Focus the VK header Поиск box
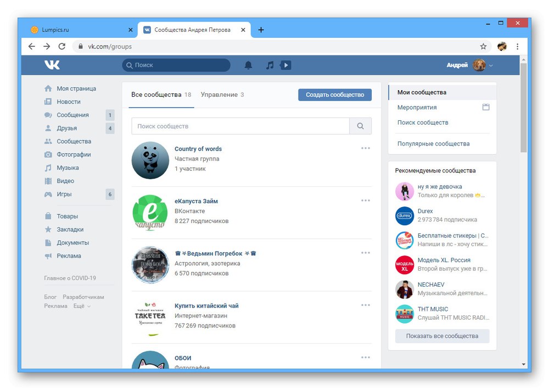 tap(176, 65)
